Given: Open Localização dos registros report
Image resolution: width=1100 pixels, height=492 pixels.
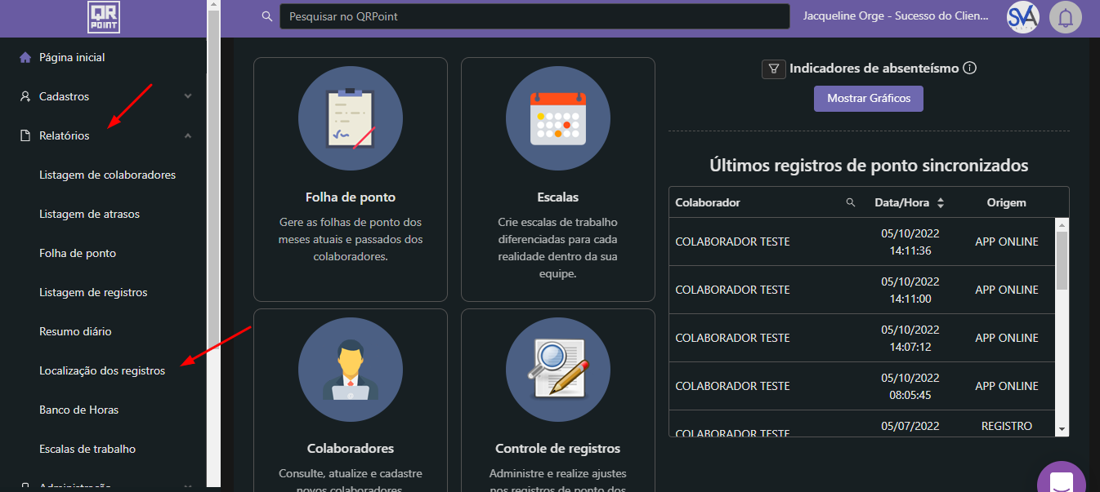Looking at the screenshot, I should click(102, 370).
